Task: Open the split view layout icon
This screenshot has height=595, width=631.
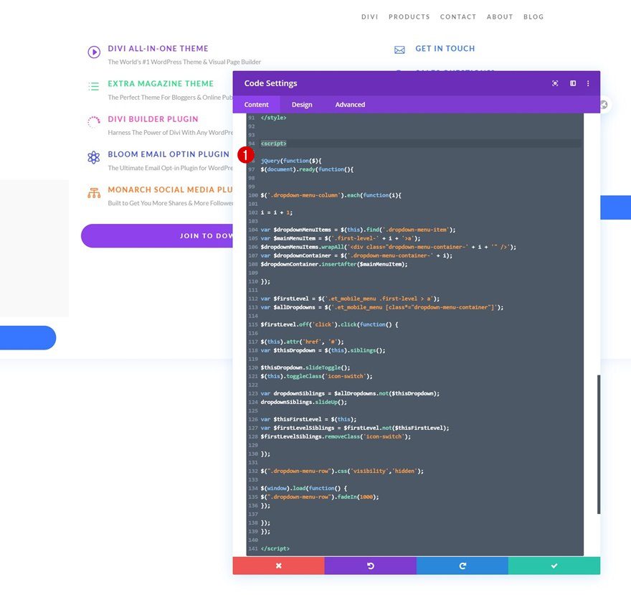Action: pyautogui.click(x=572, y=83)
